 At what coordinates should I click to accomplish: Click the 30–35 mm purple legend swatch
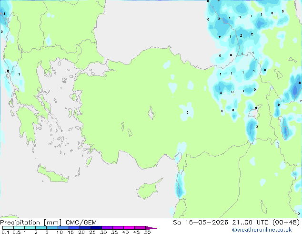pos(107,228)
